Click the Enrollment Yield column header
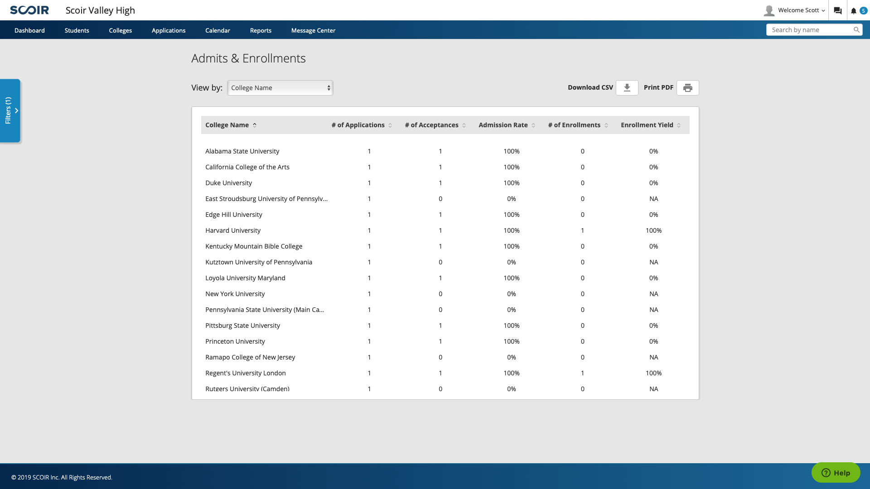Viewport: 870px width, 489px height. [647, 125]
